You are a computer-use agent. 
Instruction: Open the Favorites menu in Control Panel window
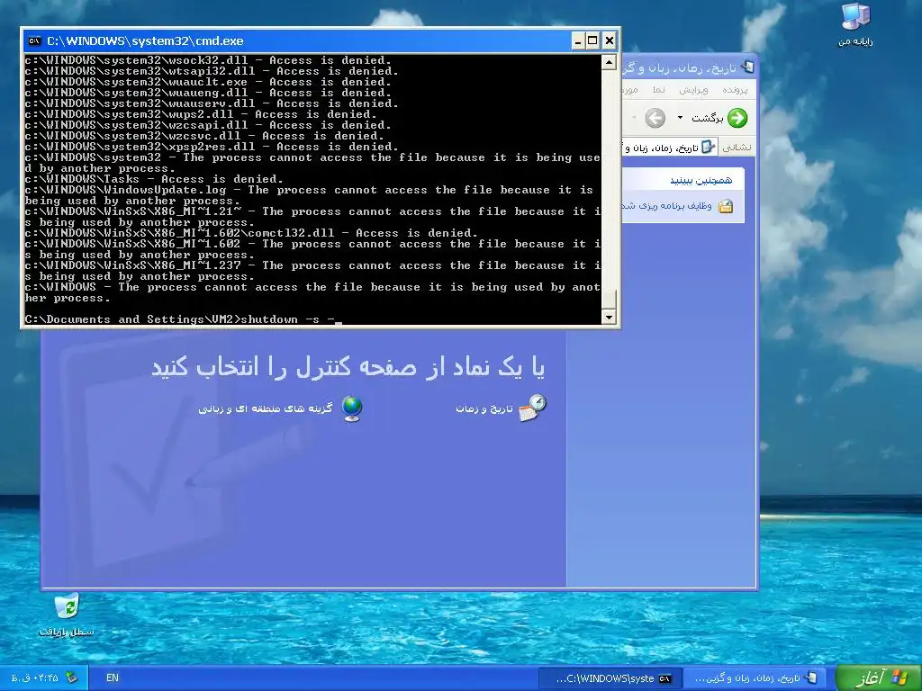[629, 90]
